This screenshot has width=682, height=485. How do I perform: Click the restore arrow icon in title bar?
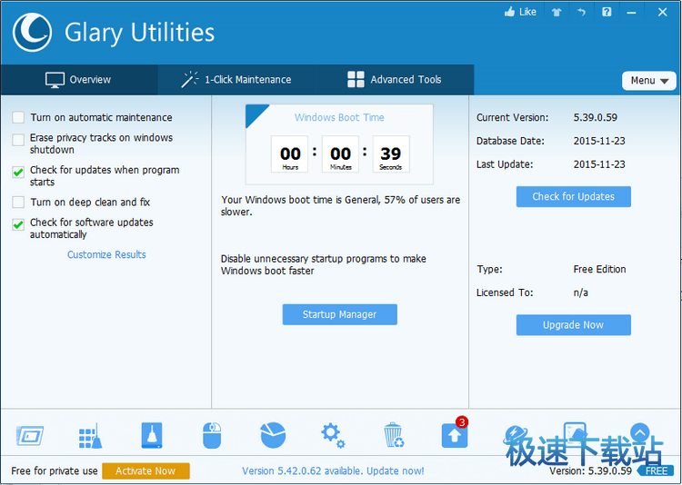pyautogui.click(x=582, y=12)
